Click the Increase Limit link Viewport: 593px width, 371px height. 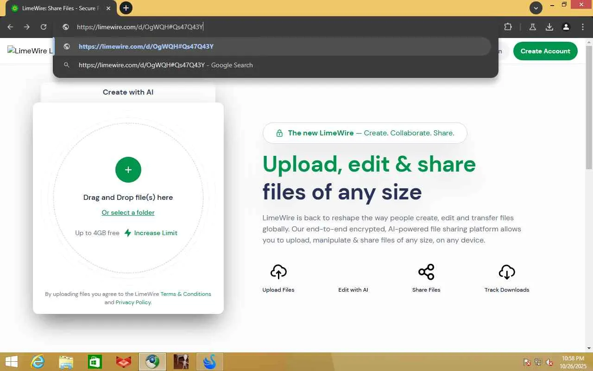156,233
